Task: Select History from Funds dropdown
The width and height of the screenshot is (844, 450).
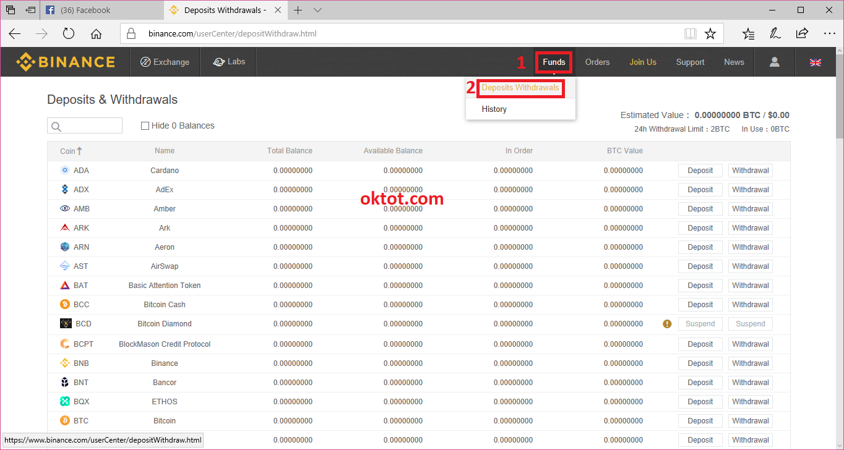Action: [494, 109]
